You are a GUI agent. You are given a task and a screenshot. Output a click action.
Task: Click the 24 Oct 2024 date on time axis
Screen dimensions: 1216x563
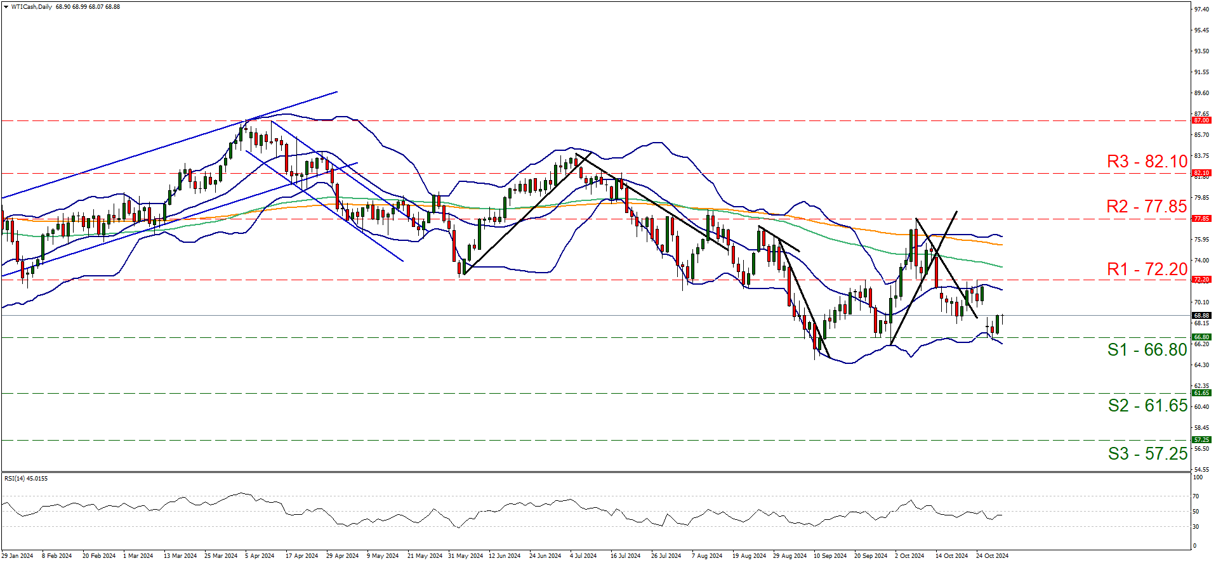[x=992, y=556]
